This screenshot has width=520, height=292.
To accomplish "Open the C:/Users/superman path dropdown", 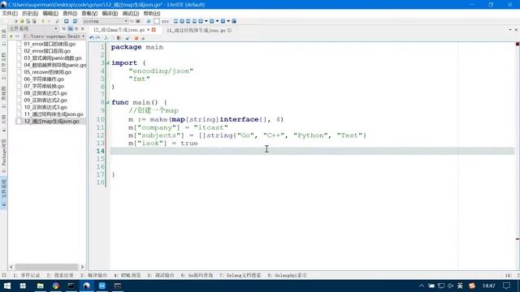I will tap(54, 36).
